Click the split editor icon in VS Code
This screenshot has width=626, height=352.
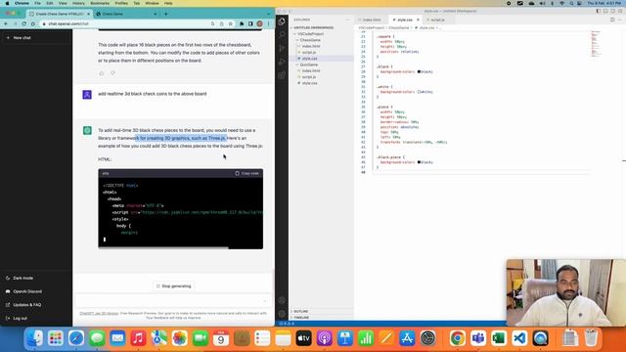[x=612, y=20]
